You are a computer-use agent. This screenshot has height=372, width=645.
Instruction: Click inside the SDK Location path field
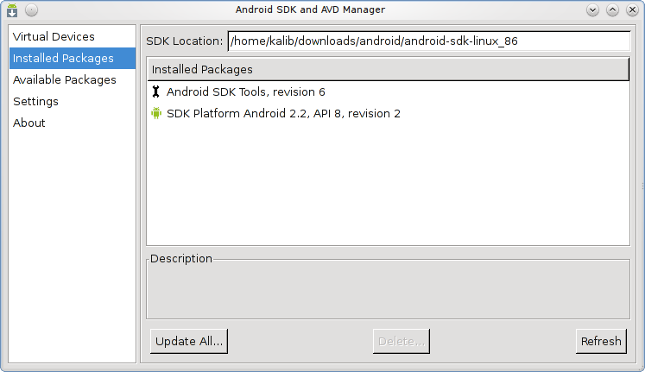point(429,41)
